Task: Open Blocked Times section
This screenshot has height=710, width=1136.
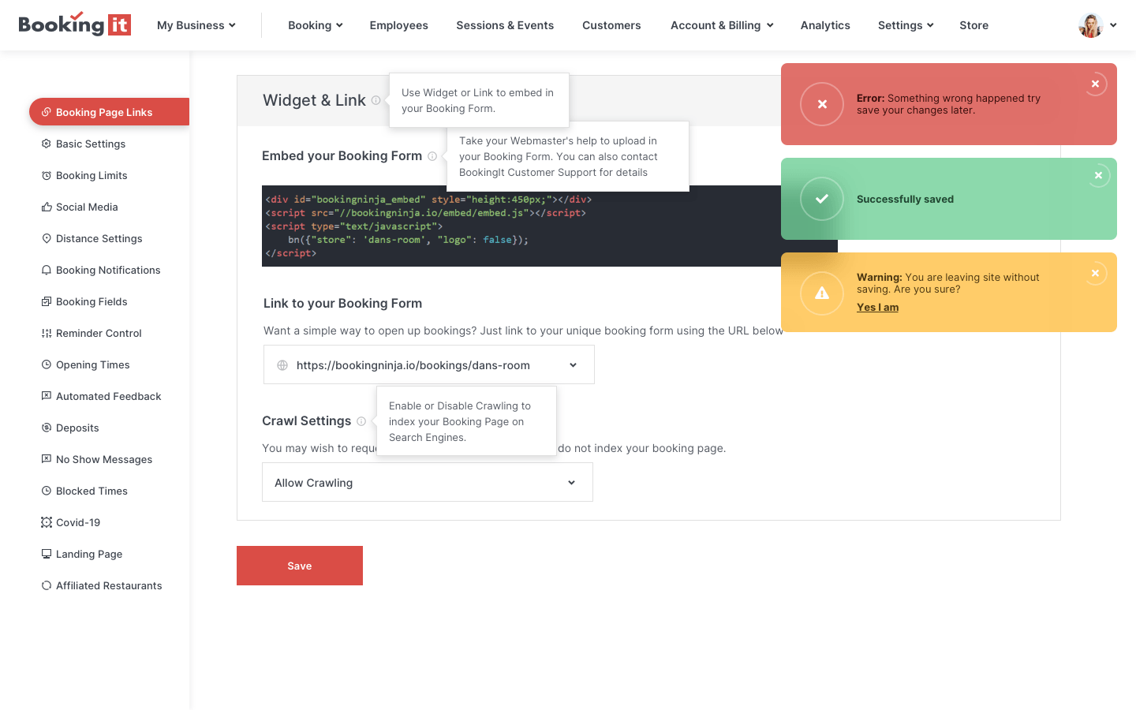Action: coord(92,491)
